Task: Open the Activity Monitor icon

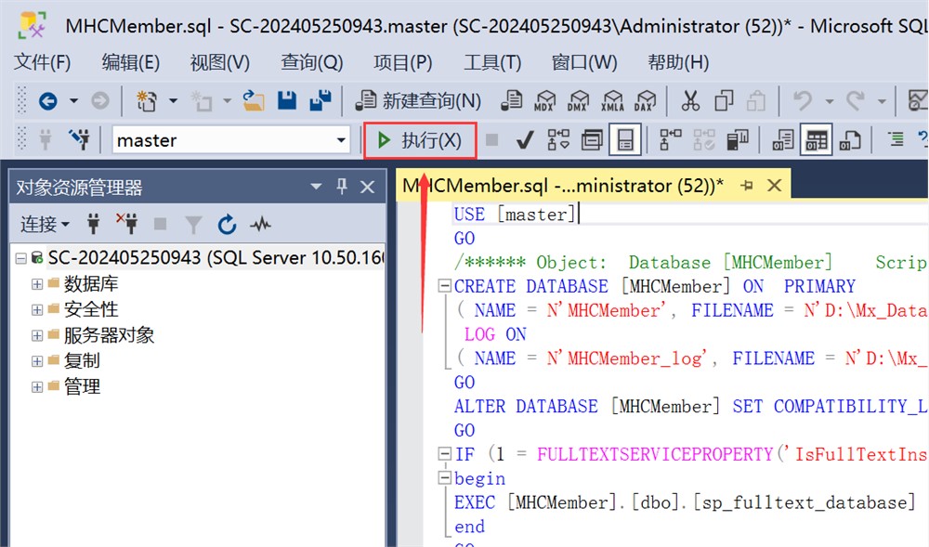Action: 260,224
